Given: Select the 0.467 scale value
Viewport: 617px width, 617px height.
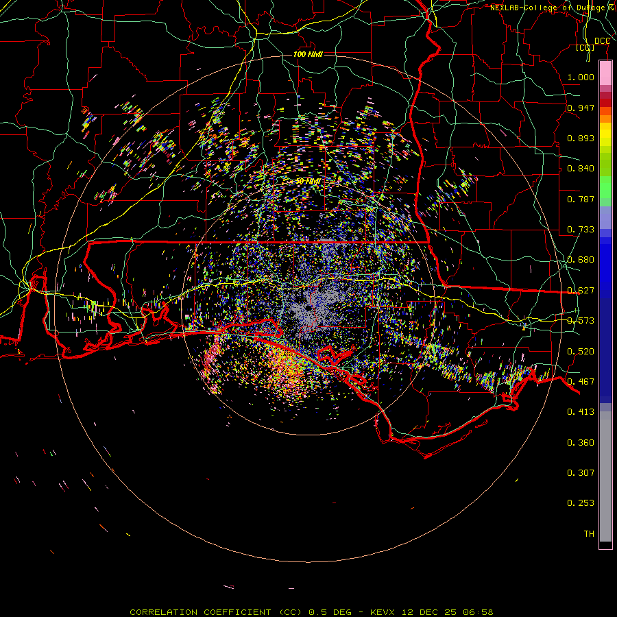Looking at the screenshot, I should (x=581, y=382).
